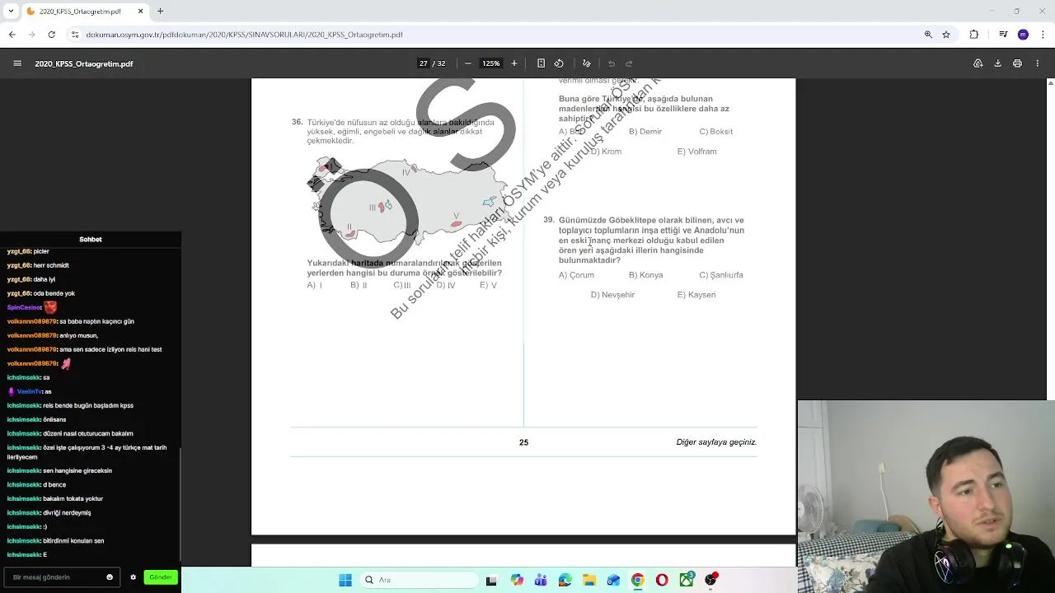Print the PDF document
Image resolution: width=1055 pixels, height=593 pixels.
coord(1017,63)
